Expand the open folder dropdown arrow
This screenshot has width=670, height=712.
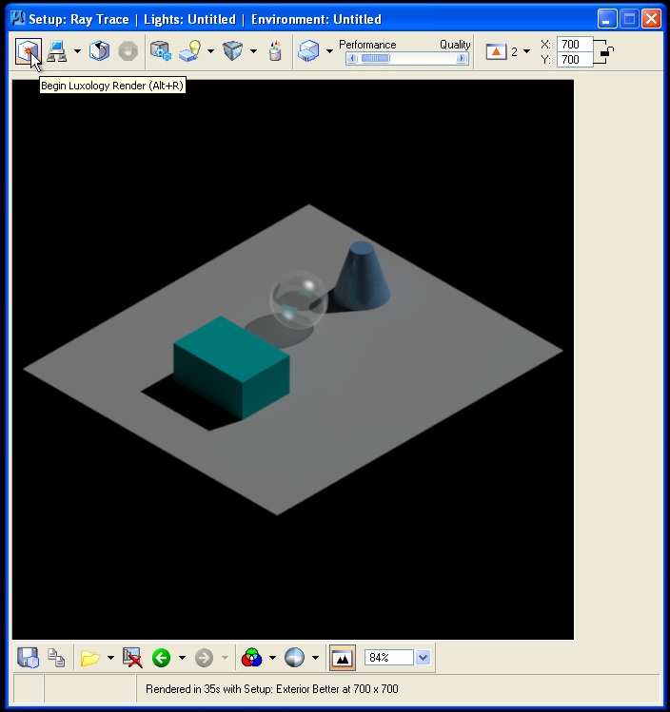coord(110,658)
